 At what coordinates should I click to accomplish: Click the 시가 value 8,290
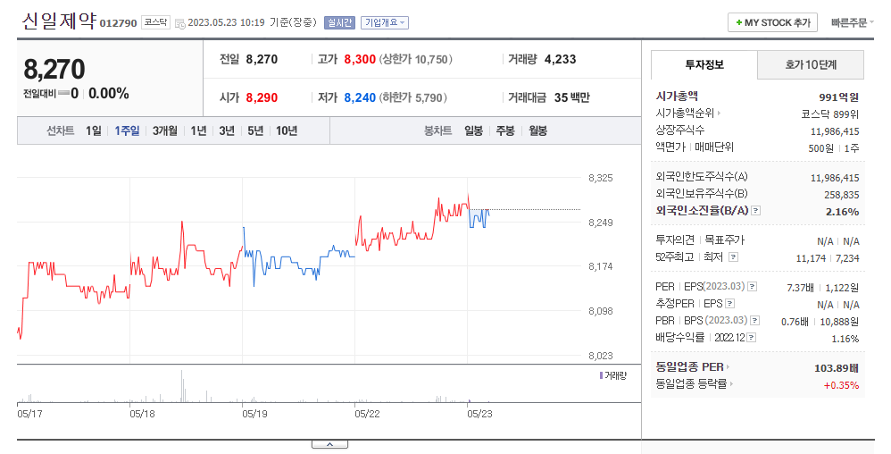point(262,97)
